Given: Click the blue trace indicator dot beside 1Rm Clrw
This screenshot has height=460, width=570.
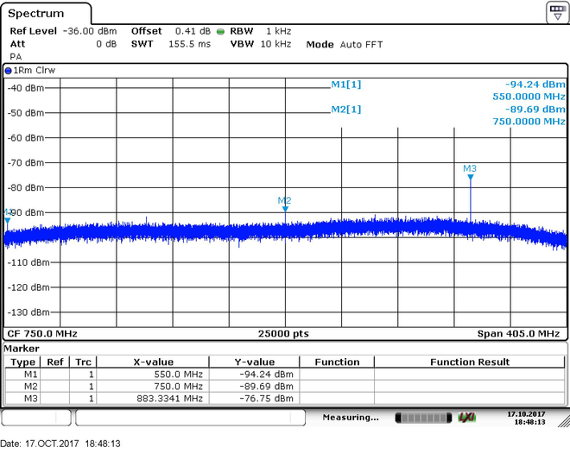Looking at the screenshot, I should [8, 71].
